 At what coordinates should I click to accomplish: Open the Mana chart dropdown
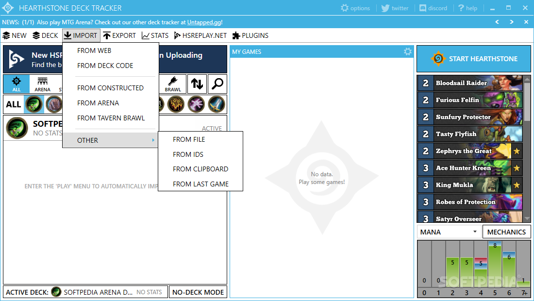(x=449, y=232)
